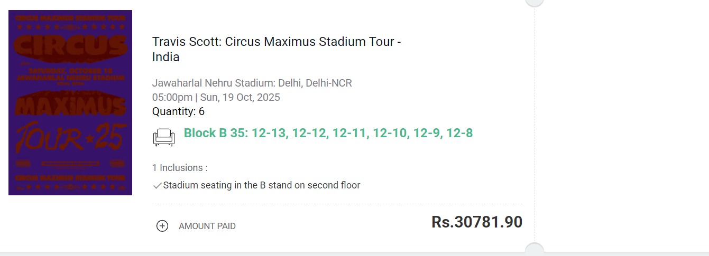Click the 1 Inclusions heading
This screenshot has height=256, width=709.
180,168
